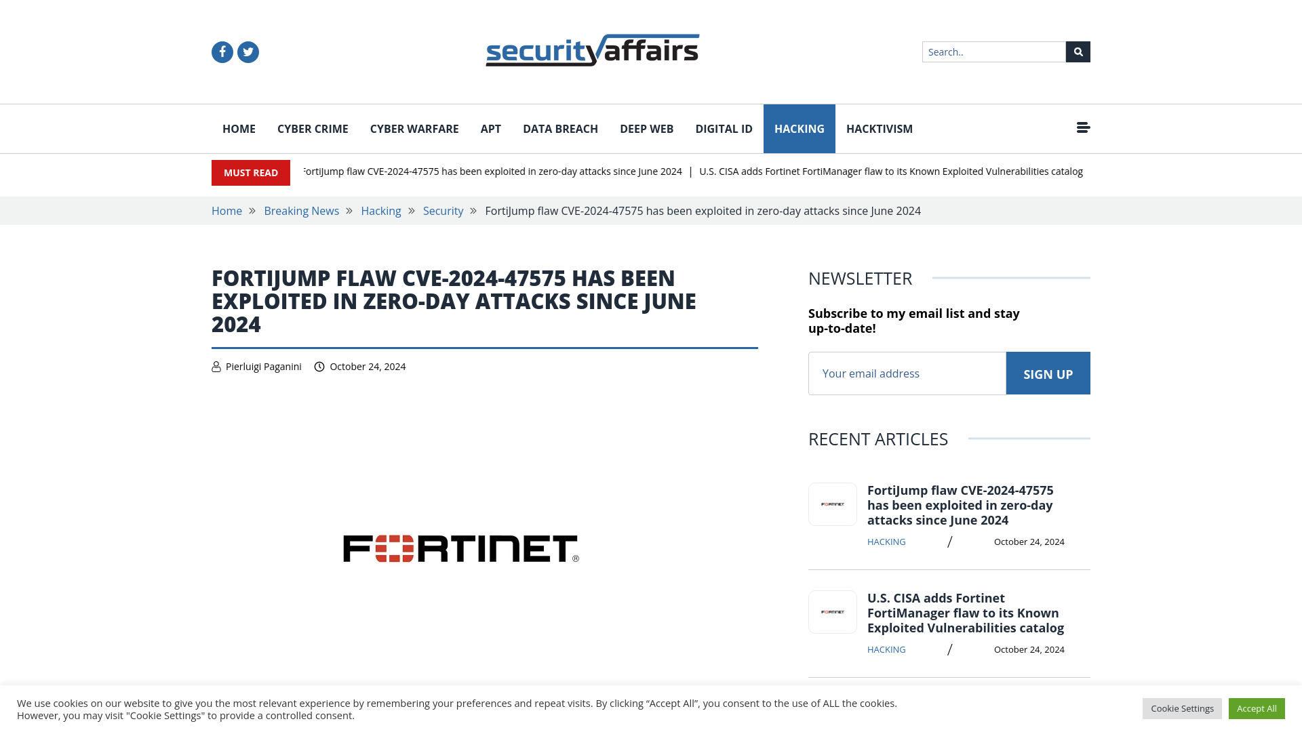1302x732 pixels.
Task: Click the clock/date icon next to October 24
Action: [319, 367]
